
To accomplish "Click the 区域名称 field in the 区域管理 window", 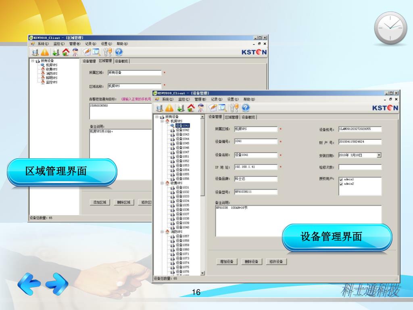I will click(134, 86).
